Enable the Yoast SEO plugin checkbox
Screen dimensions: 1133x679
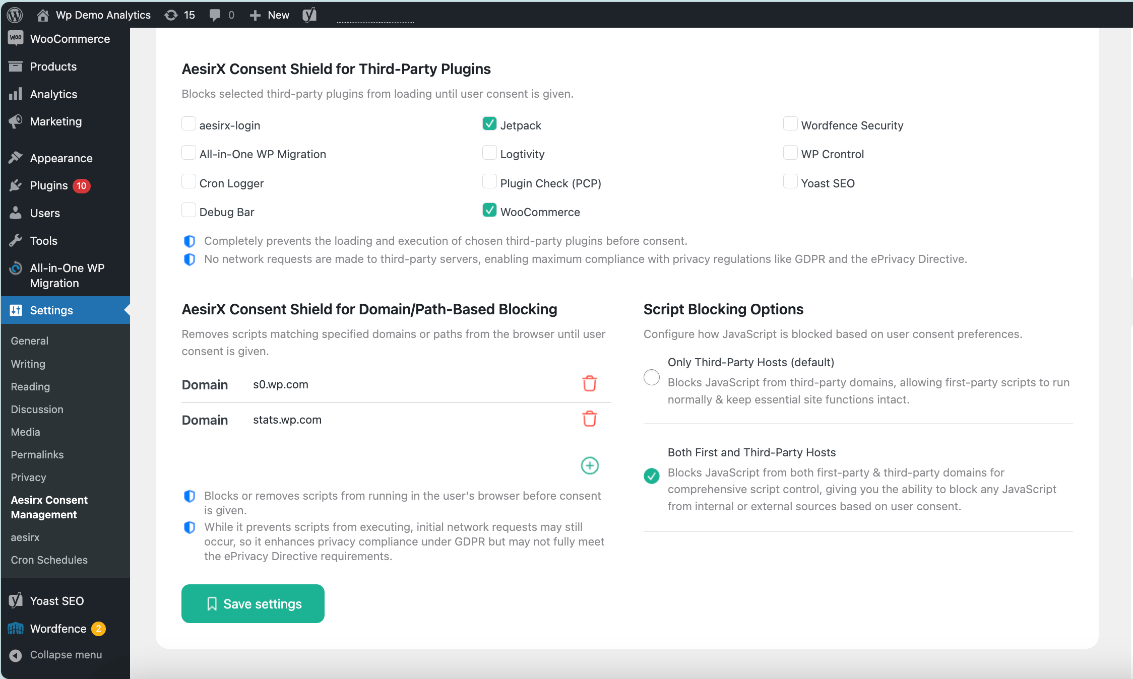pos(790,182)
